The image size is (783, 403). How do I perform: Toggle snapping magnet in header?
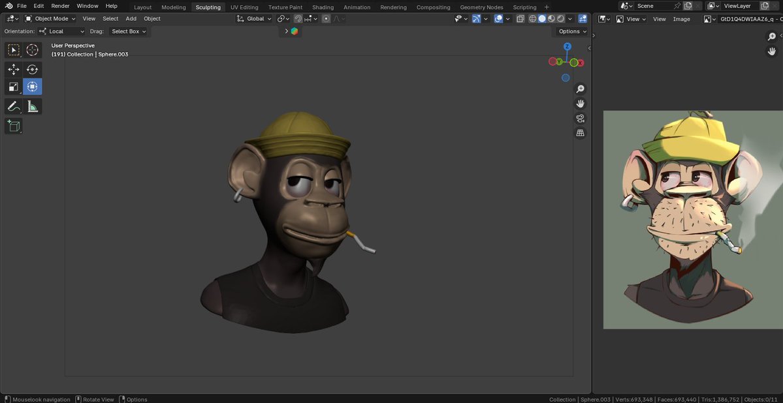298,18
